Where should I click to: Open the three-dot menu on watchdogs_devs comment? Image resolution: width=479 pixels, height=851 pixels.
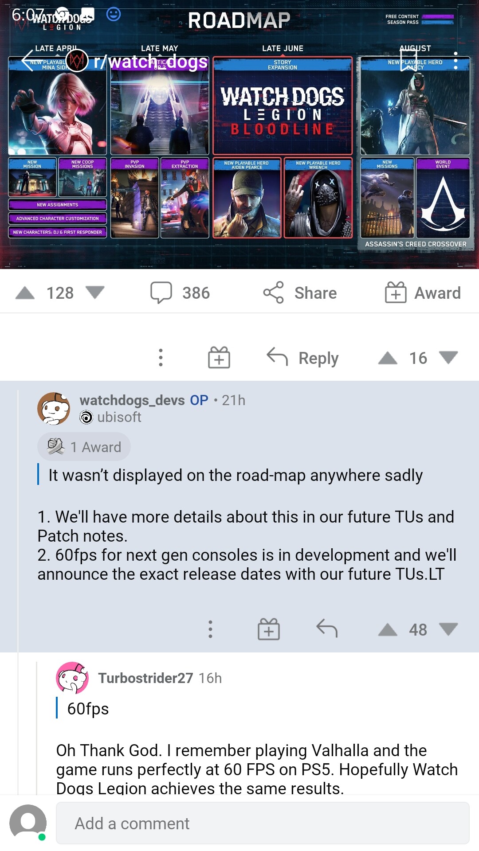[x=211, y=629]
